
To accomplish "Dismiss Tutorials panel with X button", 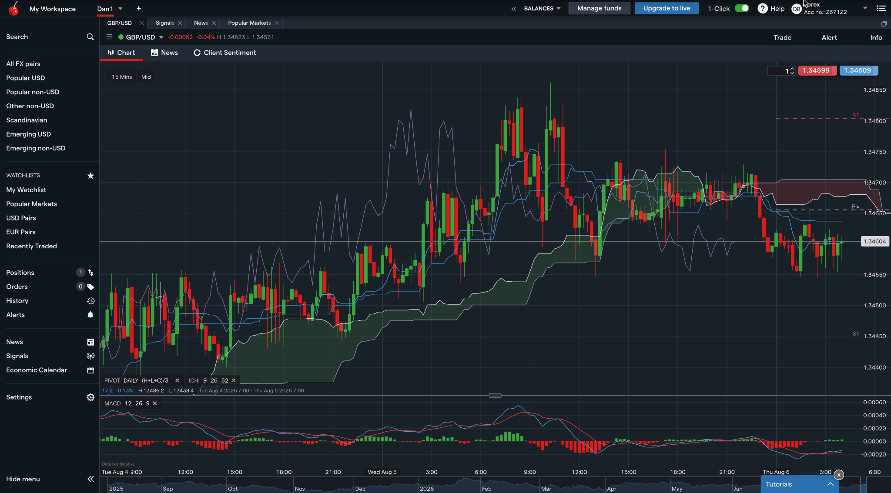I will coord(839,475).
